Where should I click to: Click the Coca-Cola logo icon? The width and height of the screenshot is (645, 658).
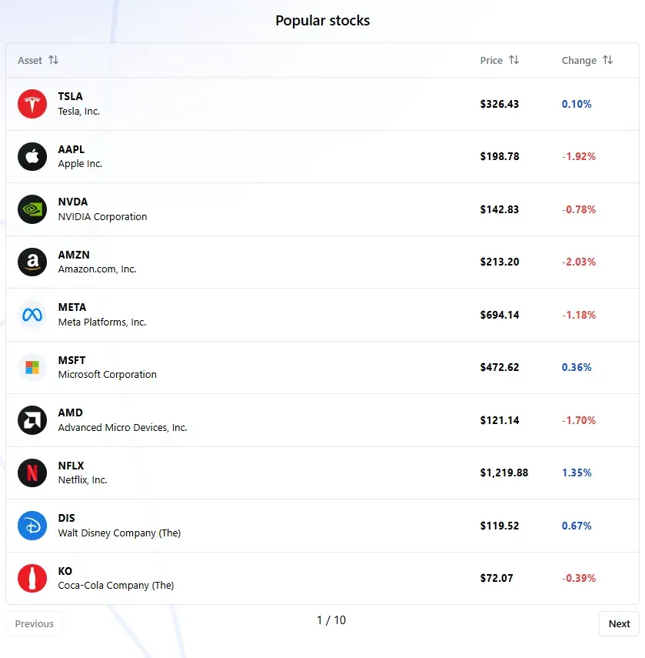point(32,578)
